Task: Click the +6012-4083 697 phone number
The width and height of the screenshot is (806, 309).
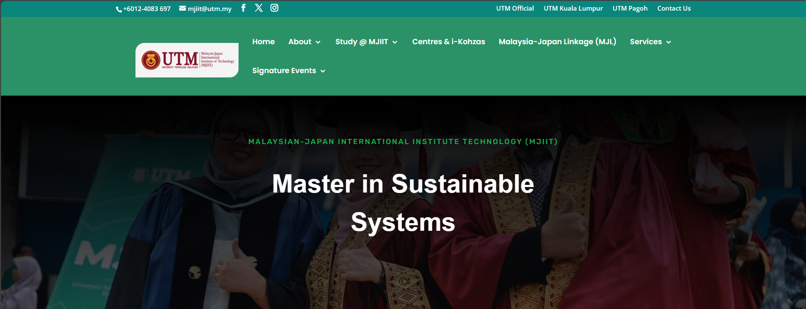Action: pos(147,9)
